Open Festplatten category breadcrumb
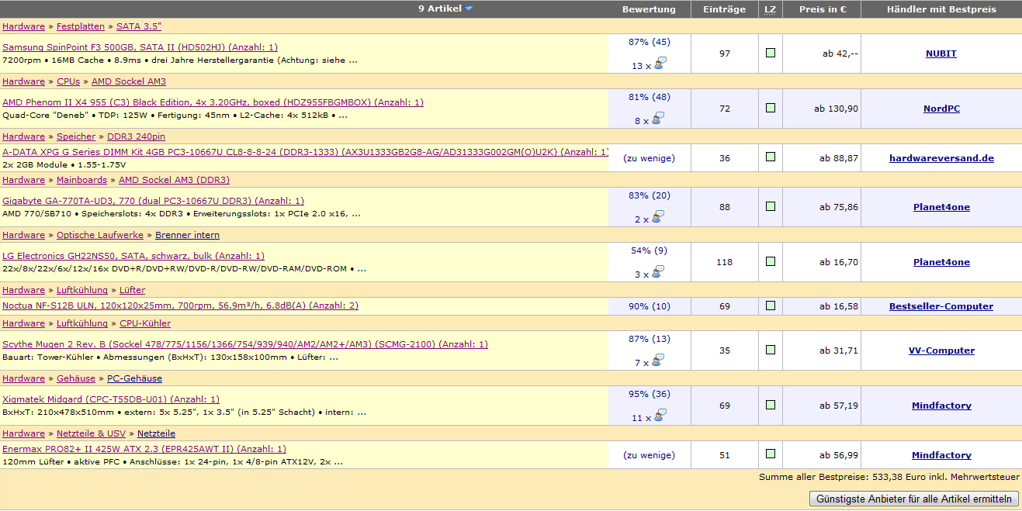This screenshot has width=1022, height=511. 81,26
